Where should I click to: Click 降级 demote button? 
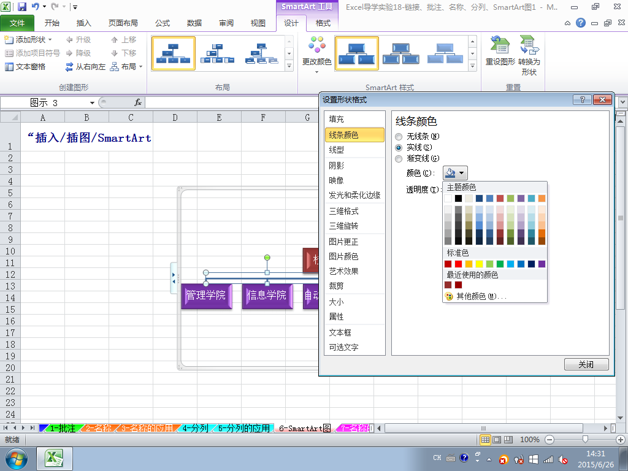tap(78, 53)
